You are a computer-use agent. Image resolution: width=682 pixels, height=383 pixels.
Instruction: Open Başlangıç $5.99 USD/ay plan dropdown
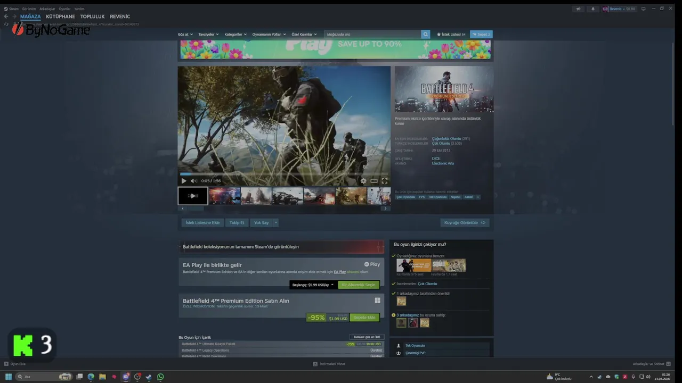coord(313,285)
